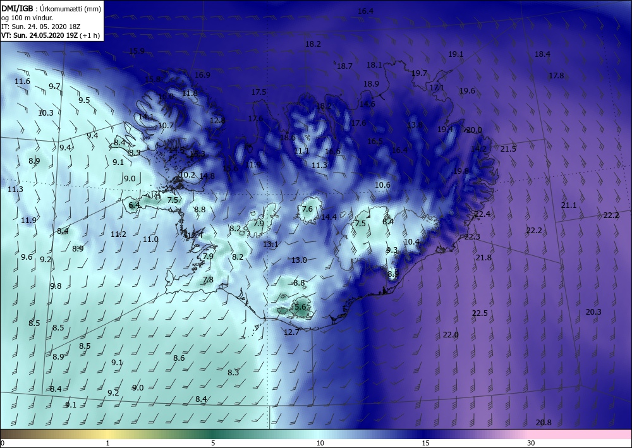This screenshot has width=632, height=448.
Task: Click the map value 11.0
Action: point(150,239)
